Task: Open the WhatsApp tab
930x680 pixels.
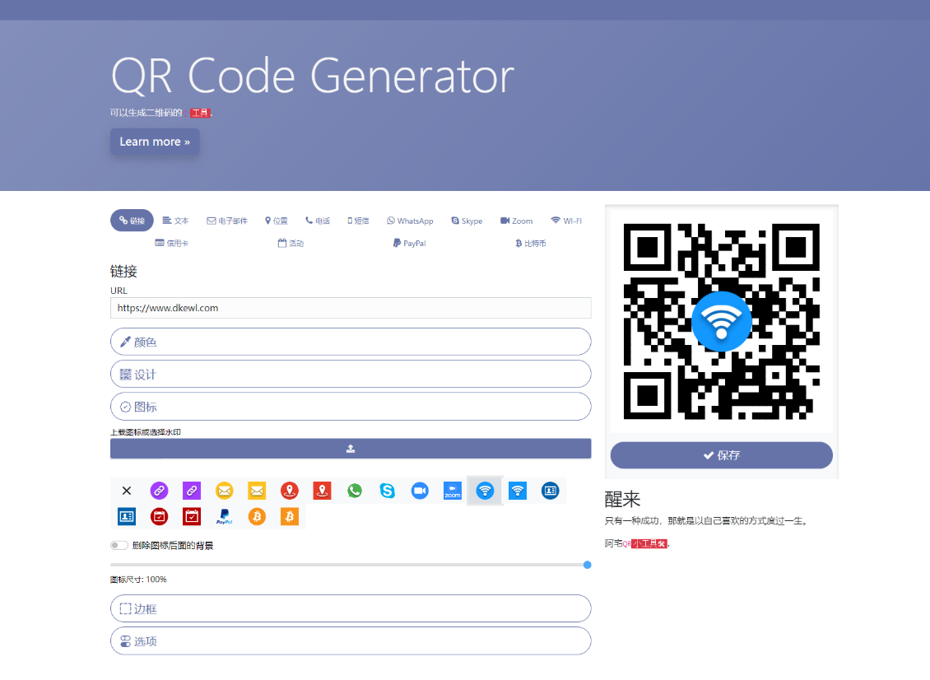Action: (410, 221)
